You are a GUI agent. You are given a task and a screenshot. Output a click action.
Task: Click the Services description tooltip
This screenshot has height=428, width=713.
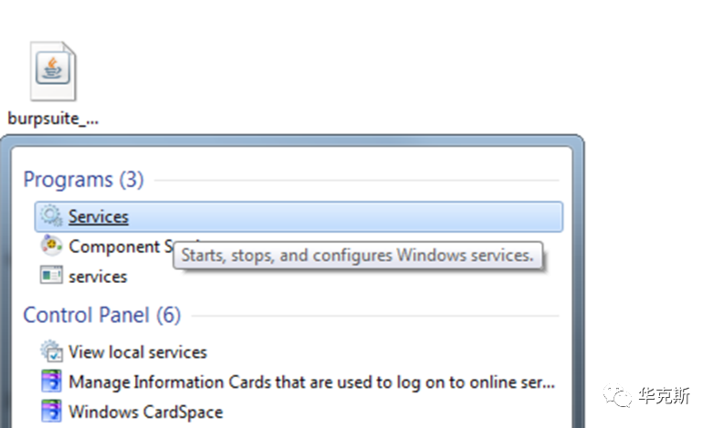[x=357, y=256]
